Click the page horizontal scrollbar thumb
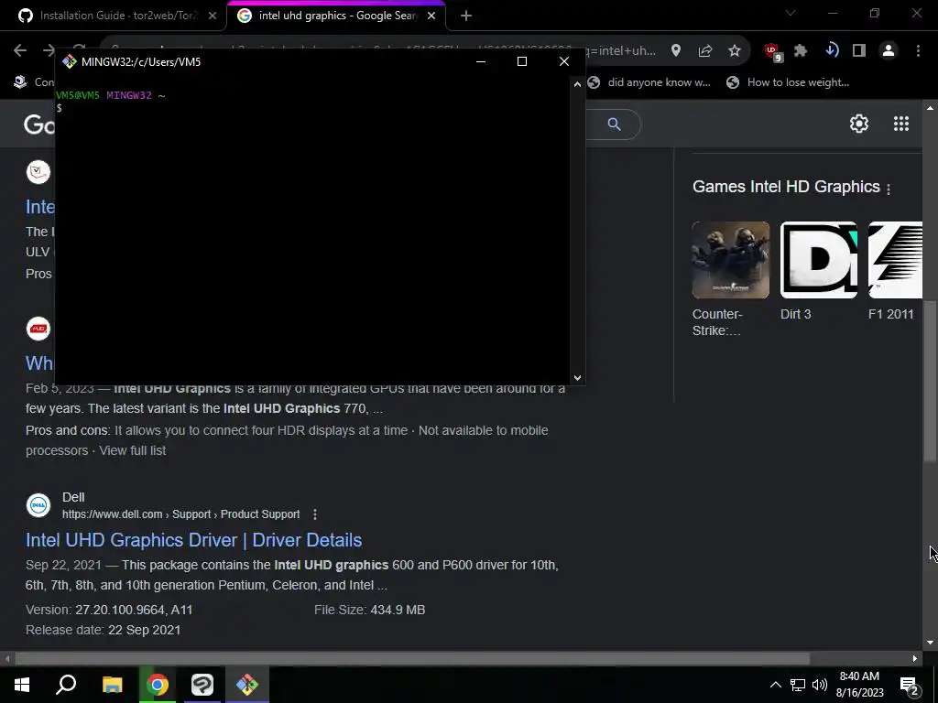 tap(412, 659)
